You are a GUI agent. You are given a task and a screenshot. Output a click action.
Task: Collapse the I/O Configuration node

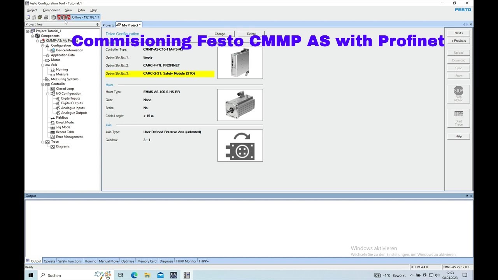click(x=48, y=94)
